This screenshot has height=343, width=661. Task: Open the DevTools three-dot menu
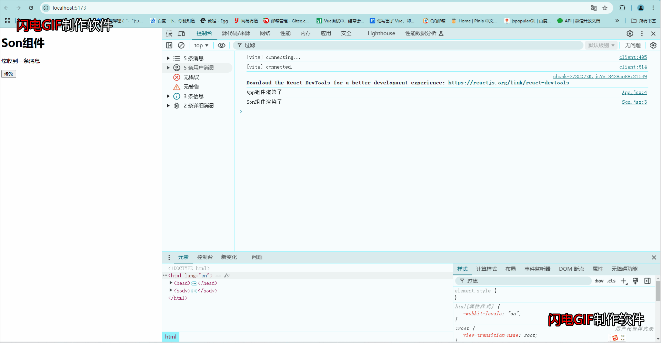tap(642, 33)
